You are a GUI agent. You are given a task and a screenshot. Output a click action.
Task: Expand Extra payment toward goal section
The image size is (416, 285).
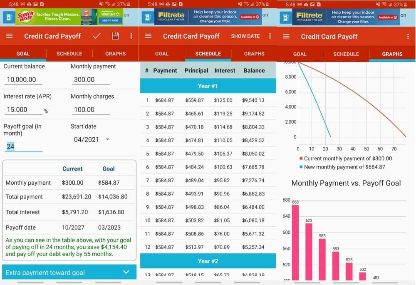pyautogui.click(x=69, y=272)
